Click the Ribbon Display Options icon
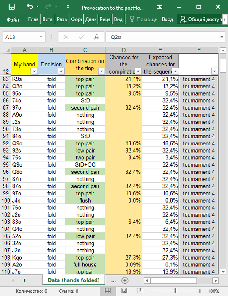This screenshot has height=296, width=228. (159, 7)
